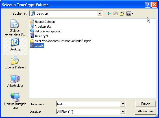
Task: Open Zuletzt verwendete Dokumente in places bar
Action: point(15,28)
